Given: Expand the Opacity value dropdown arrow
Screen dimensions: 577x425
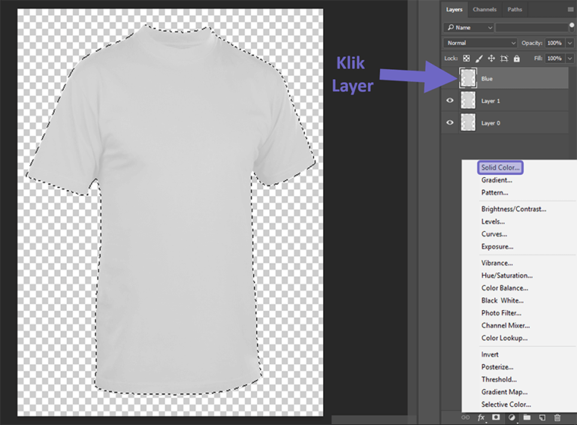Looking at the screenshot, I should [x=569, y=43].
